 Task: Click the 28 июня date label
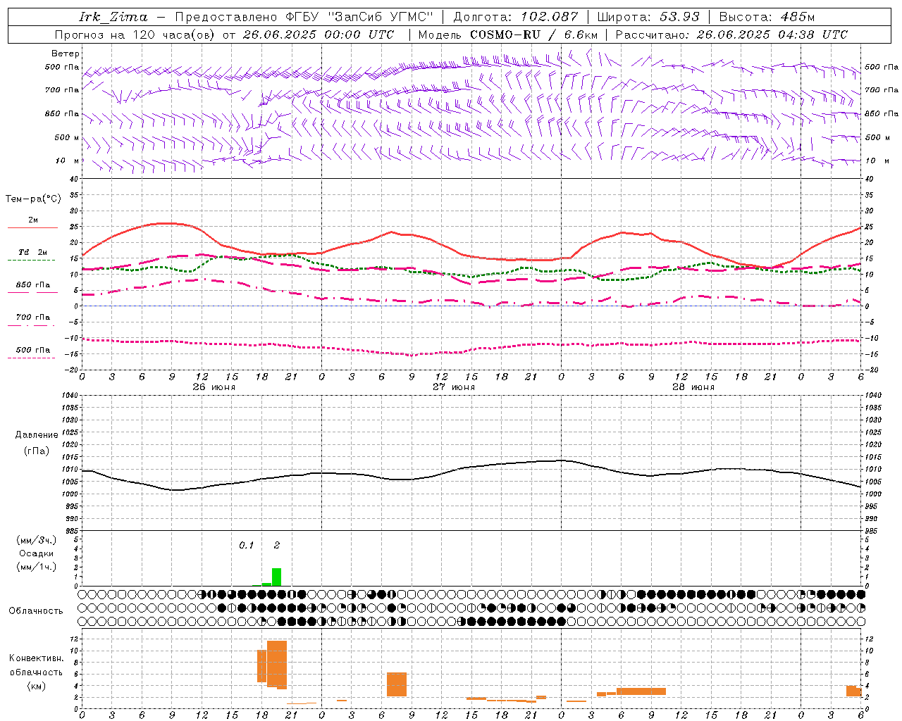[693, 387]
